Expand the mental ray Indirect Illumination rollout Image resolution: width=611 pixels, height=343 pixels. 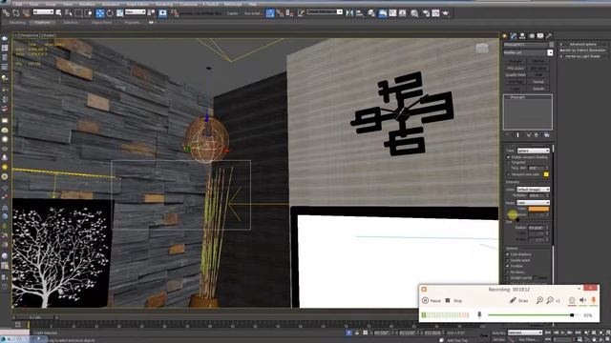tap(583, 50)
